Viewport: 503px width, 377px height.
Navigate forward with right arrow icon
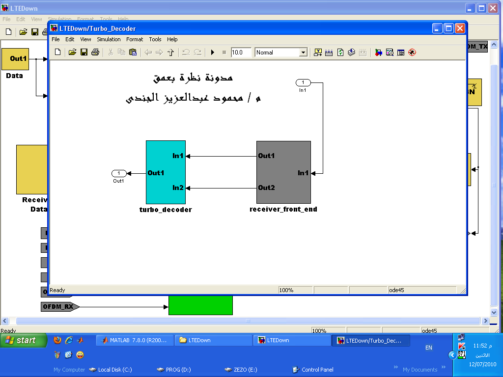tap(159, 52)
